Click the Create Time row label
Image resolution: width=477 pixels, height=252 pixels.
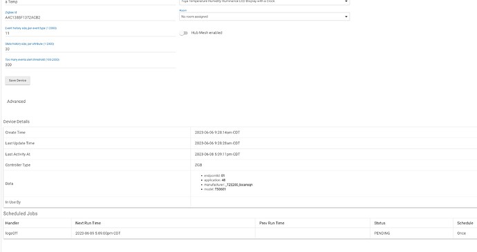tap(15, 133)
